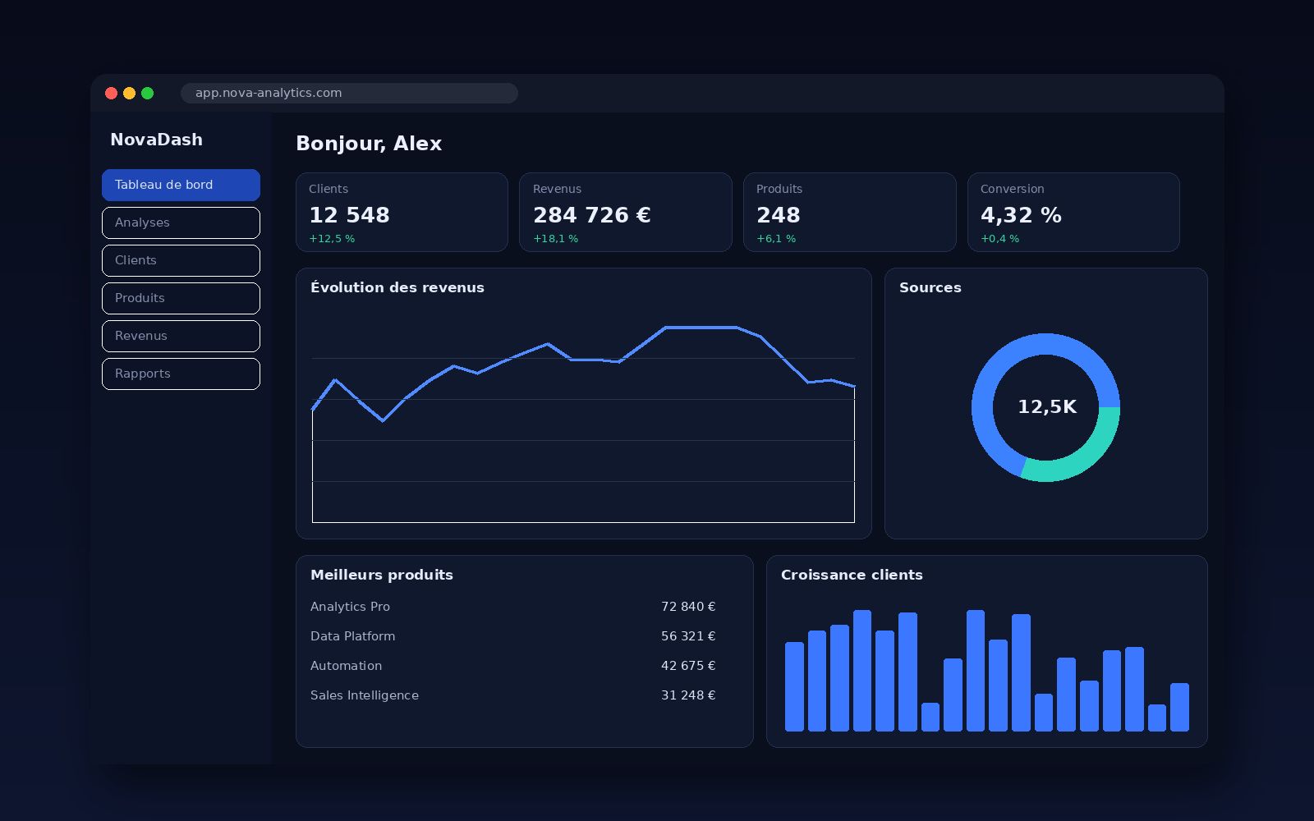Click the Croissance clients heading

click(x=852, y=575)
